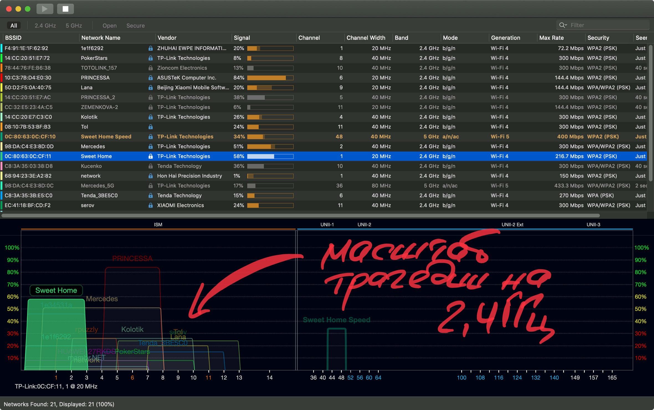Stop scanning with the stop button

tap(65, 9)
